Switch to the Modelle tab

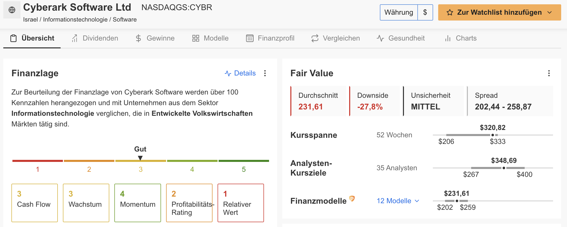click(x=210, y=38)
